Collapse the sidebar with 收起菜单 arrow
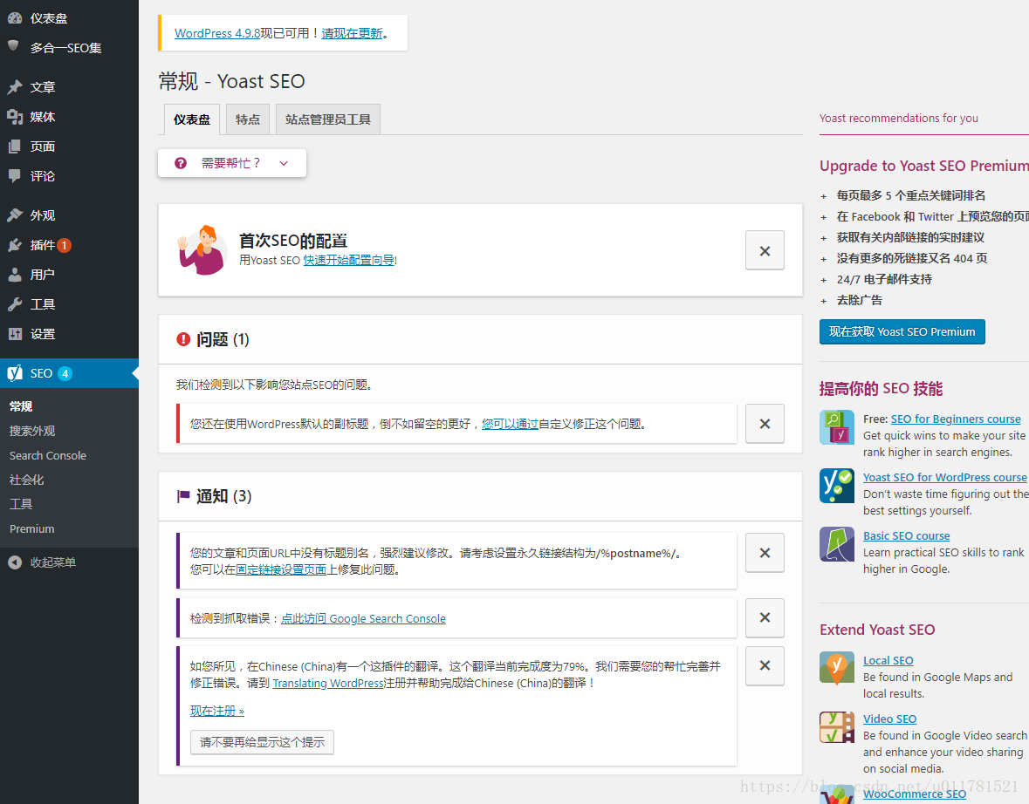This screenshot has height=804, width=1029. pos(15,562)
